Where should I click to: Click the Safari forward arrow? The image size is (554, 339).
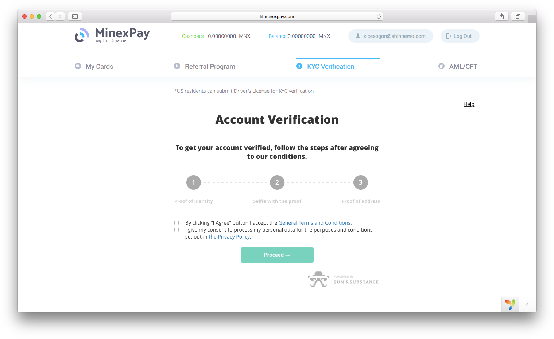(60, 16)
